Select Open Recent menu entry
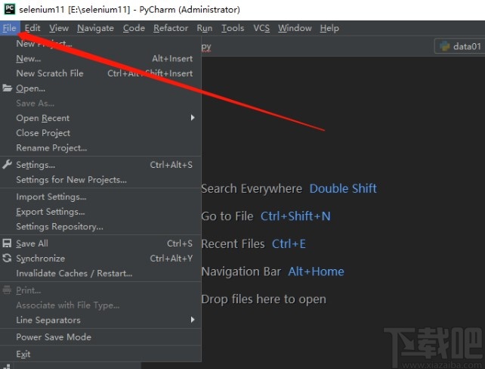The image size is (485, 369). (x=100, y=118)
